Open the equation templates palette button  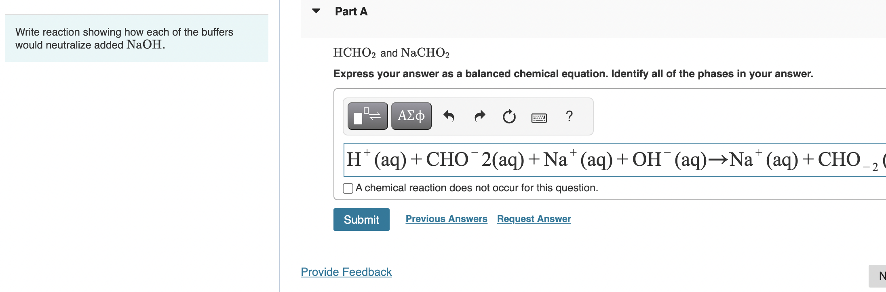[367, 116]
